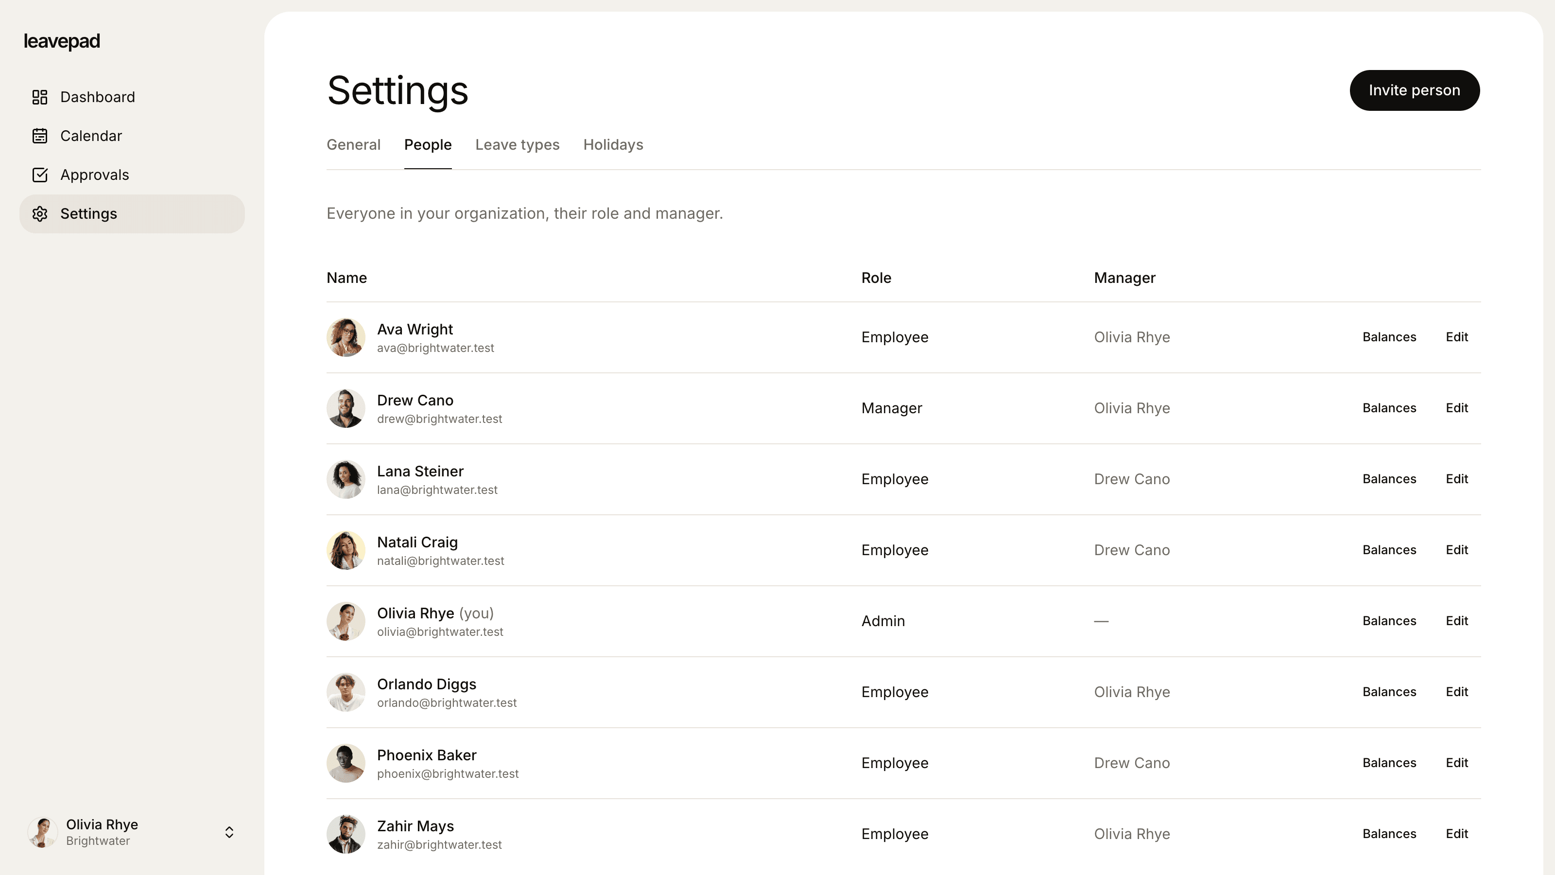The image size is (1555, 875).
Task: Open the Leave types tab
Action: pos(518,145)
